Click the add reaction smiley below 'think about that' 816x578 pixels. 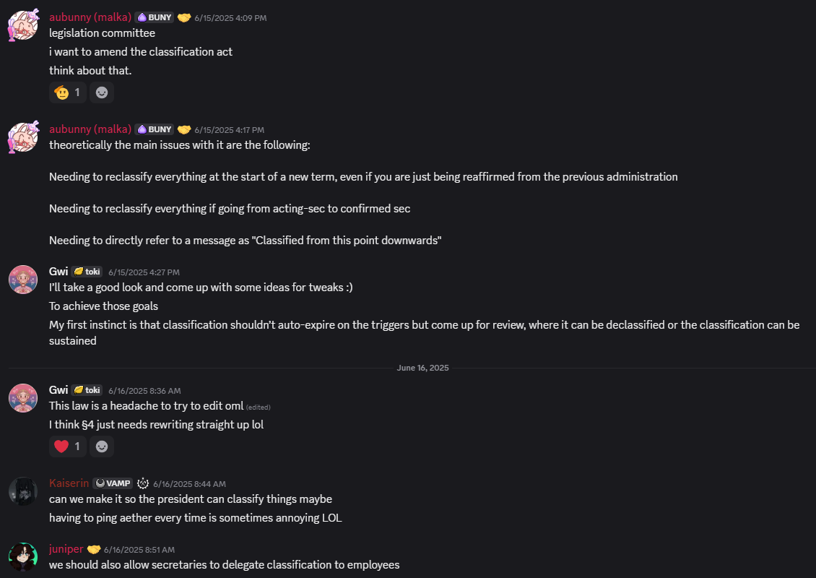point(102,92)
